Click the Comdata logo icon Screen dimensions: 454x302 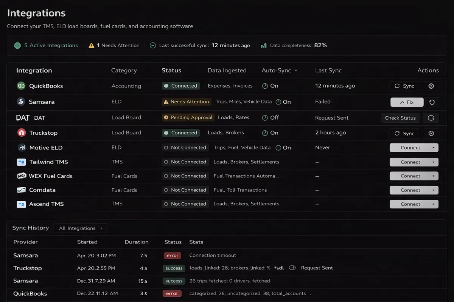(x=21, y=190)
